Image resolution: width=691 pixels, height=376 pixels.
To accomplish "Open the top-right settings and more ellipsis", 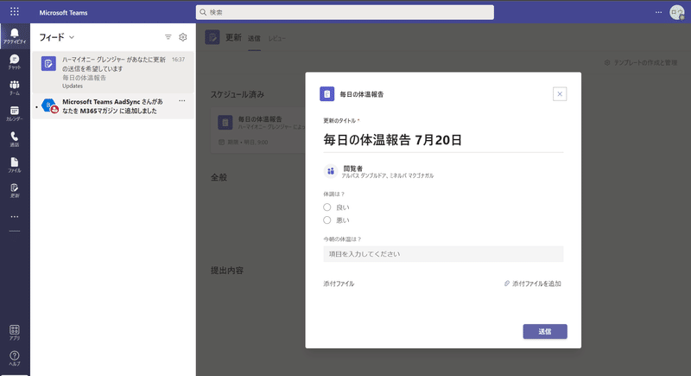I will (x=658, y=12).
